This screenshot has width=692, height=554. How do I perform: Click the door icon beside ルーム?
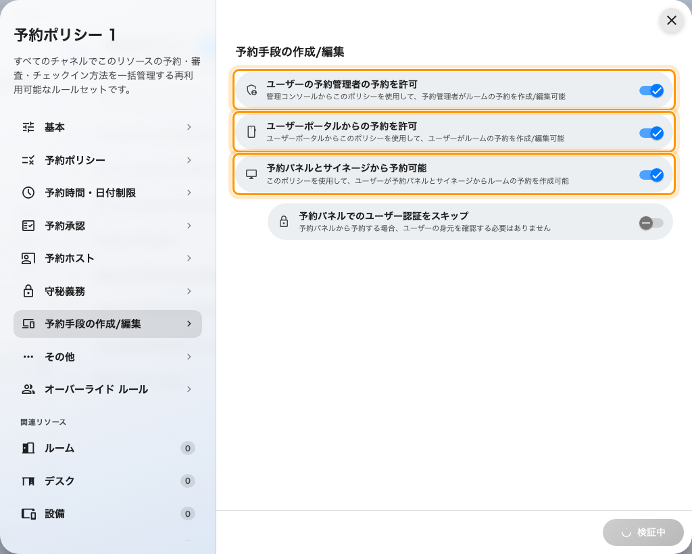pyautogui.click(x=28, y=448)
